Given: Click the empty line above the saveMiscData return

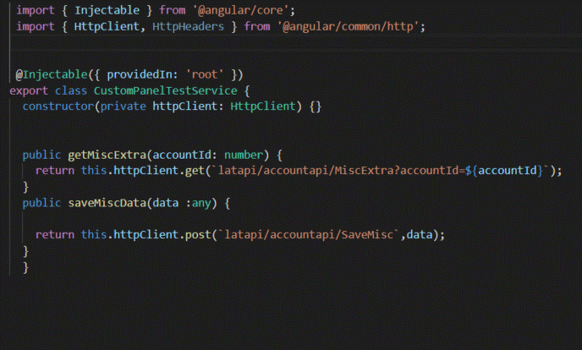Looking at the screenshot, I should pyautogui.click(x=169, y=219).
